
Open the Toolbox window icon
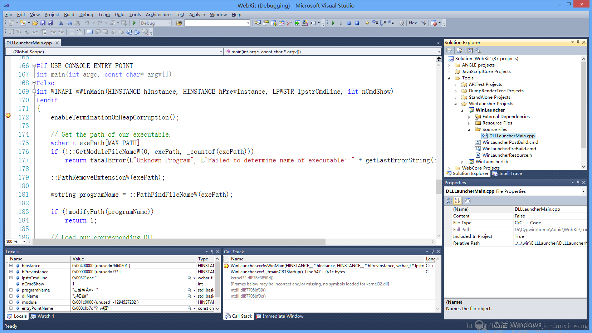tap(289, 23)
